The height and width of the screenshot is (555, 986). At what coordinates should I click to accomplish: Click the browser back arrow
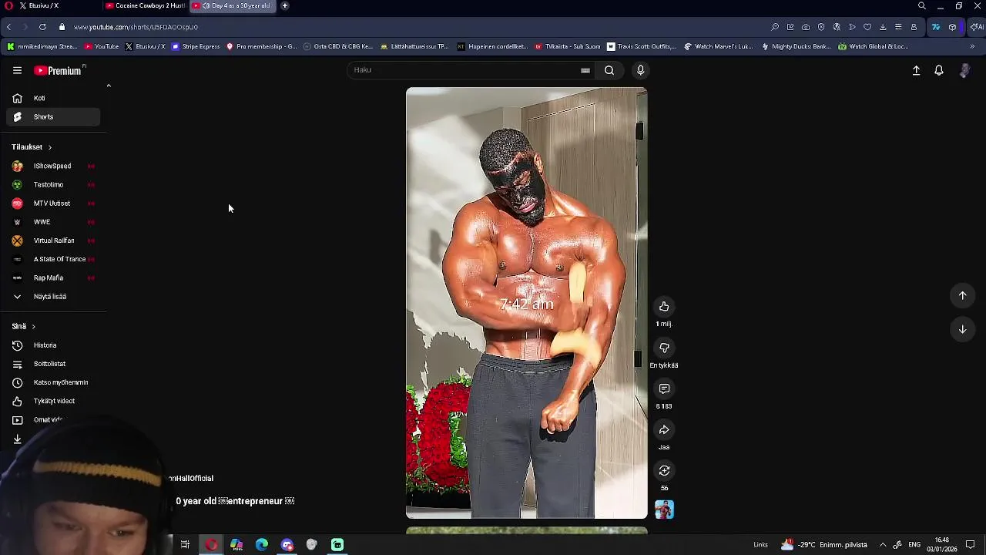coord(8,27)
